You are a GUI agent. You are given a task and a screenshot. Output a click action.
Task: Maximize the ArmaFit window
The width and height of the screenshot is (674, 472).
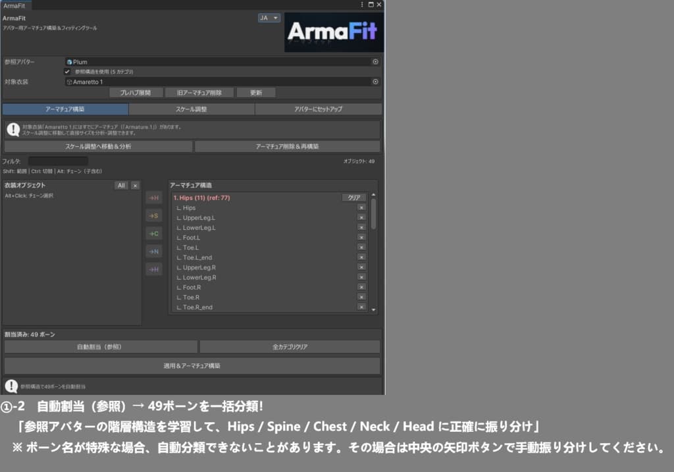tap(371, 5)
